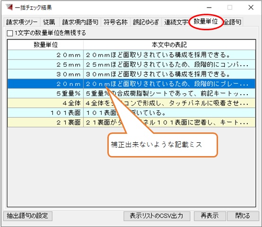Screen dimensions: 262x227
Task: Select the ２１裏面 list row
Action: click(131, 122)
